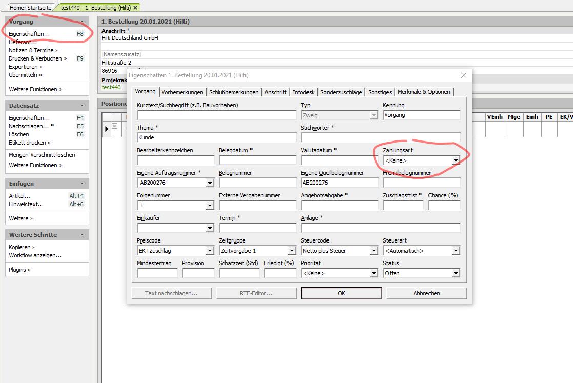The width and height of the screenshot is (573, 383).
Task: Expand the Status dropdown list
Action: tap(455, 273)
